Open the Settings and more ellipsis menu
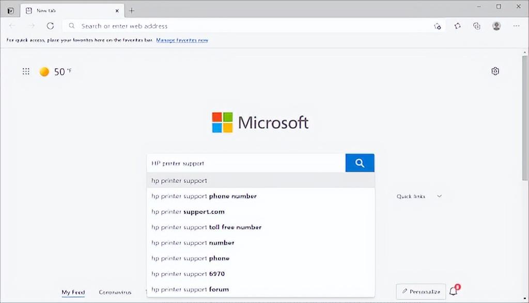The image size is (529, 303). click(x=516, y=26)
